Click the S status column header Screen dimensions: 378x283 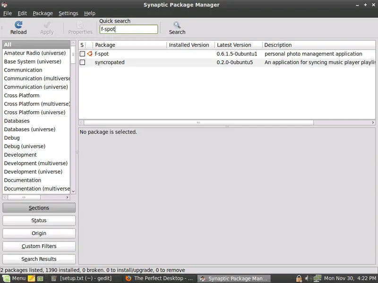[82, 45]
